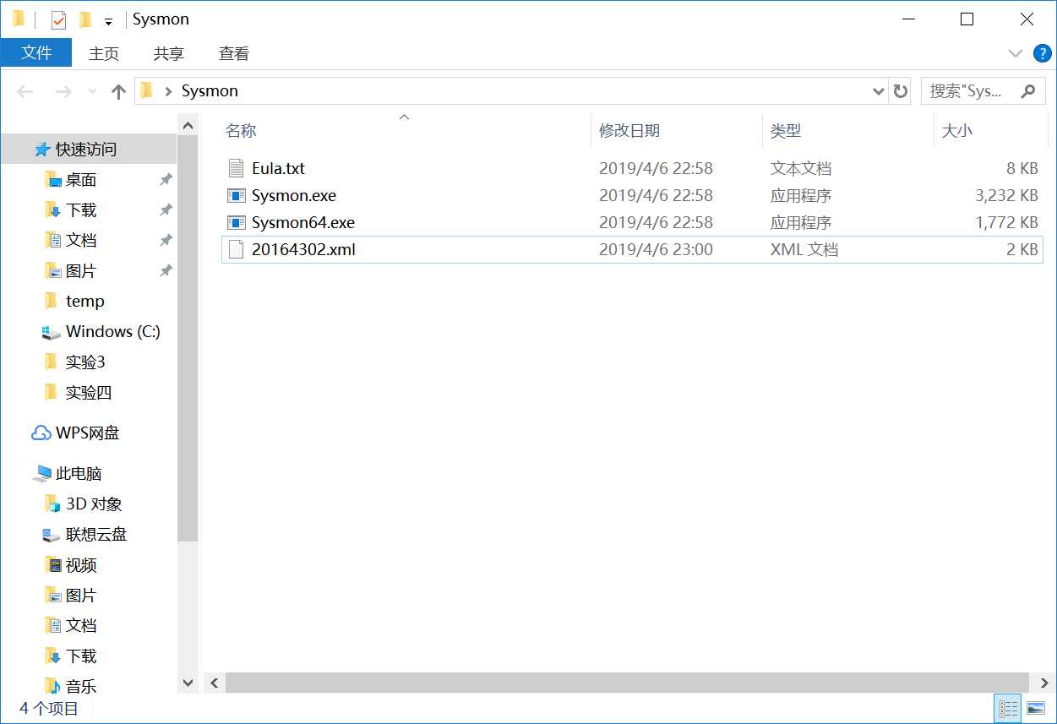1057x724 pixels.
Task: Switch to the 查看 ribbon tab
Action: tap(234, 53)
